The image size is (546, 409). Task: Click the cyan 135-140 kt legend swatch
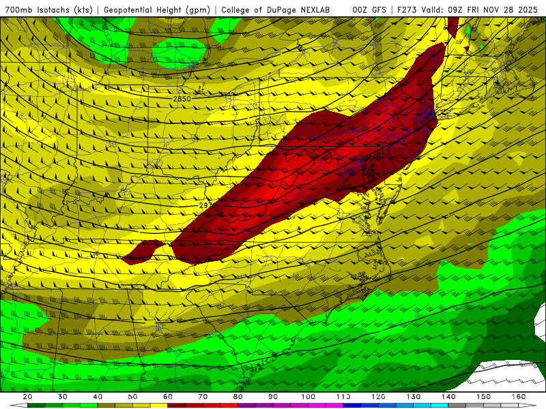click(440, 406)
